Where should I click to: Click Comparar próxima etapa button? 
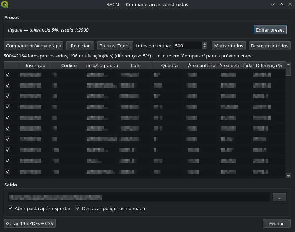pos(33,46)
